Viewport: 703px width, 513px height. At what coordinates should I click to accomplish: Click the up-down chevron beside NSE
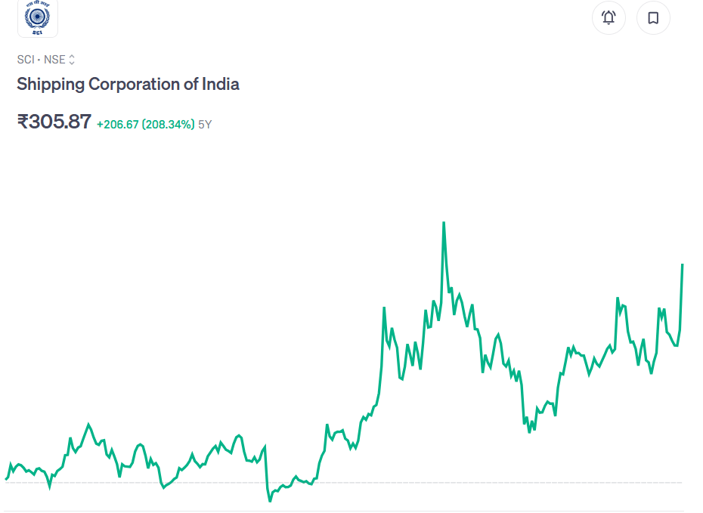(72, 60)
